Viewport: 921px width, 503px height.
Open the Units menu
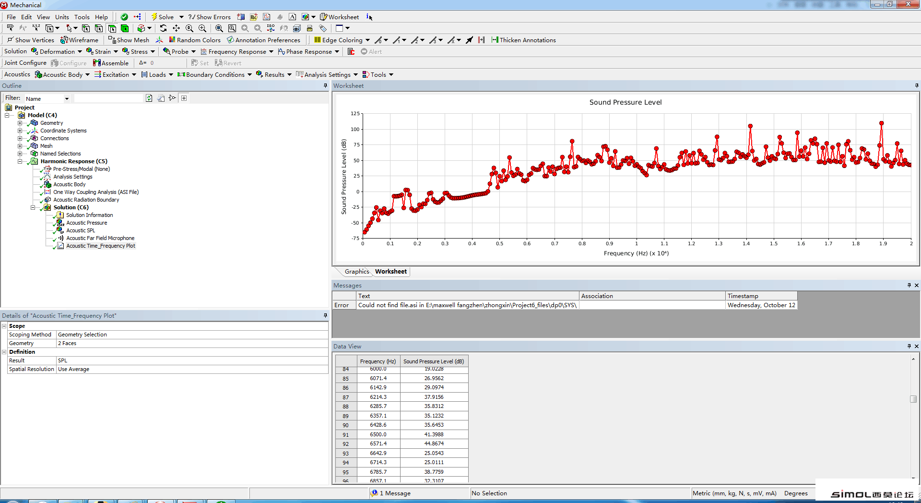click(x=62, y=17)
